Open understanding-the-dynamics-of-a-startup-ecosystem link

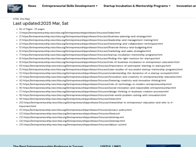coord(101,73)
